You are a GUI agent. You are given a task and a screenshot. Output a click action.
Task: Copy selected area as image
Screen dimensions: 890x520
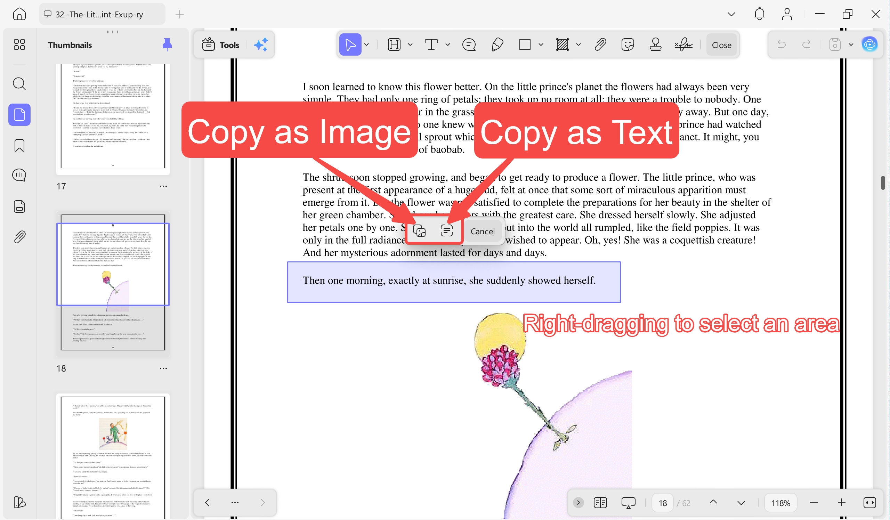coord(420,231)
